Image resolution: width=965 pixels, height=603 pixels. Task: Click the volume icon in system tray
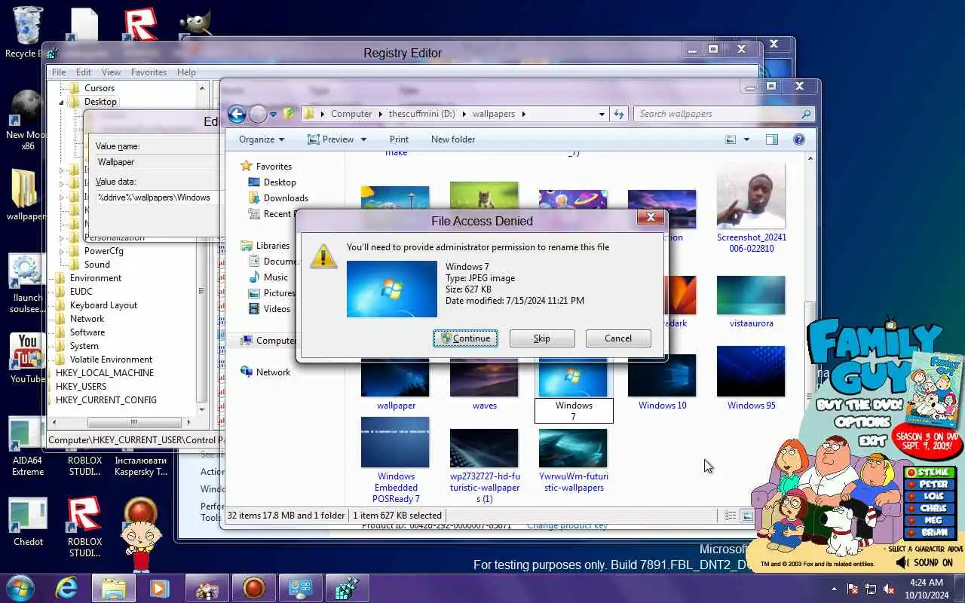[x=889, y=589]
